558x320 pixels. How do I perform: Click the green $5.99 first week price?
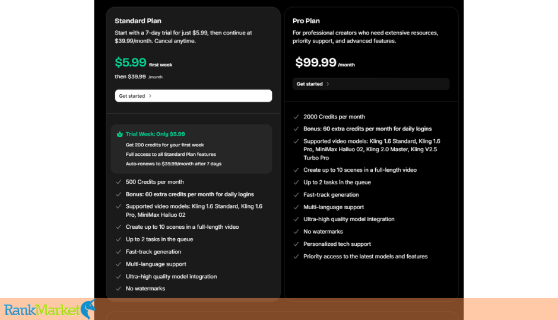(x=144, y=62)
